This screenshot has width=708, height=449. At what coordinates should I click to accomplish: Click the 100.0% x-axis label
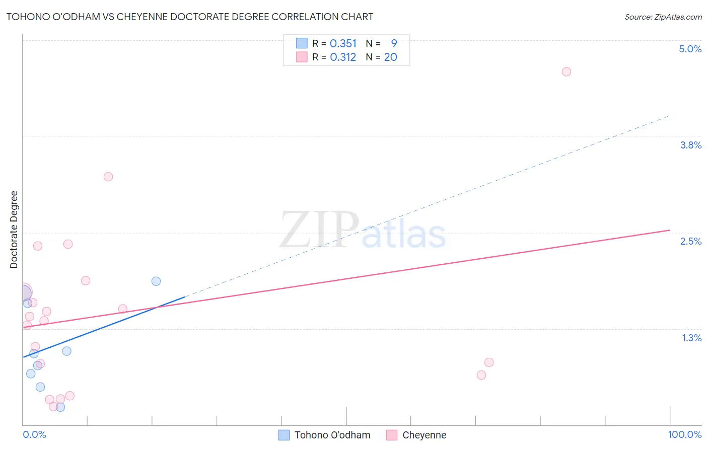pyautogui.click(x=685, y=434)
